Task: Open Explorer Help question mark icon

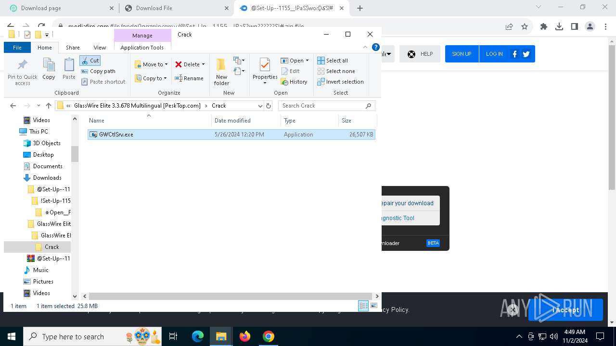Action: (376, 47)
